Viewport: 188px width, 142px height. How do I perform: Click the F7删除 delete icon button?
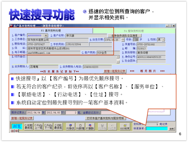(x=90, y=127)
